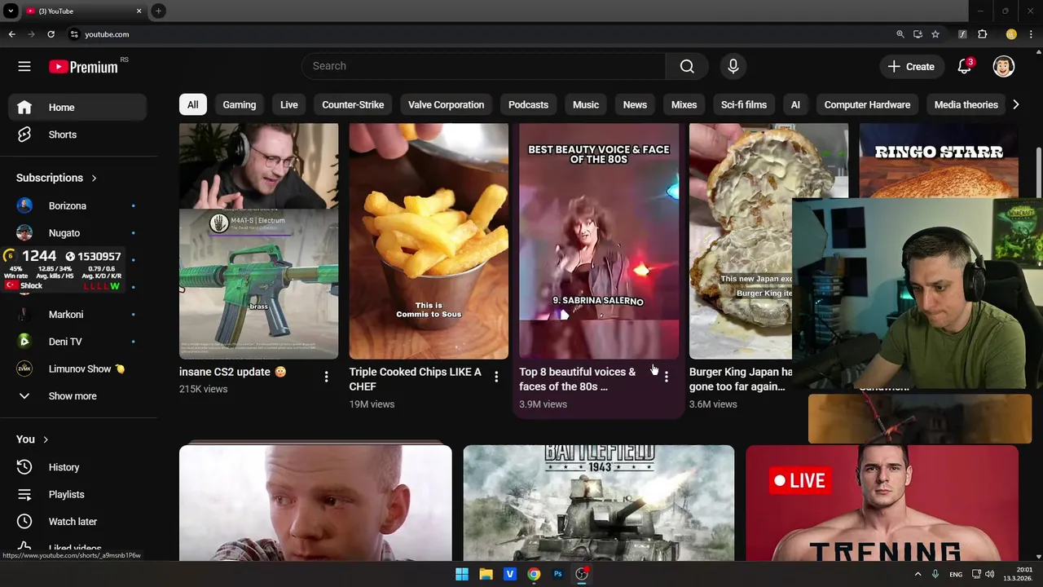
Task: Expand Show more subscriptions
Action: (78, 396)
